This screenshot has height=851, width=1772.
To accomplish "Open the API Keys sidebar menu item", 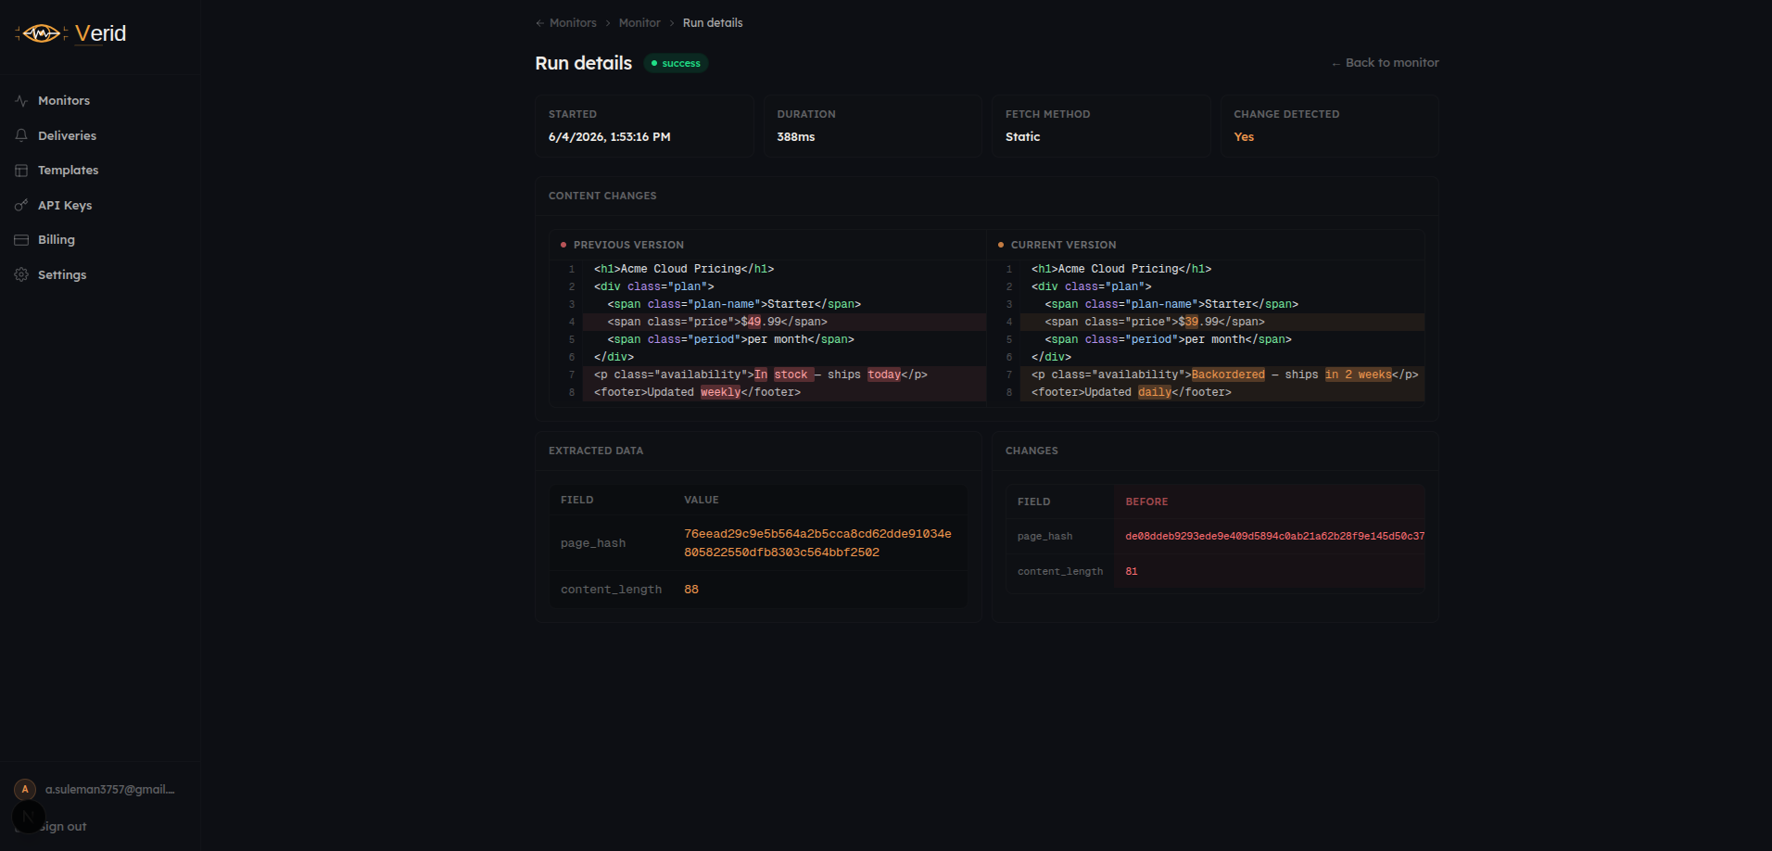I will [x=100, y=205].
